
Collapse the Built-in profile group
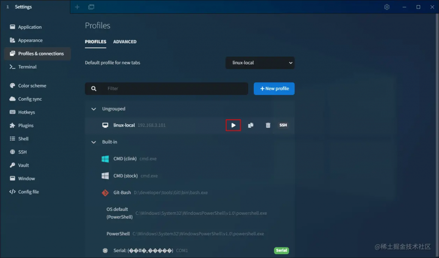(93, 142)
